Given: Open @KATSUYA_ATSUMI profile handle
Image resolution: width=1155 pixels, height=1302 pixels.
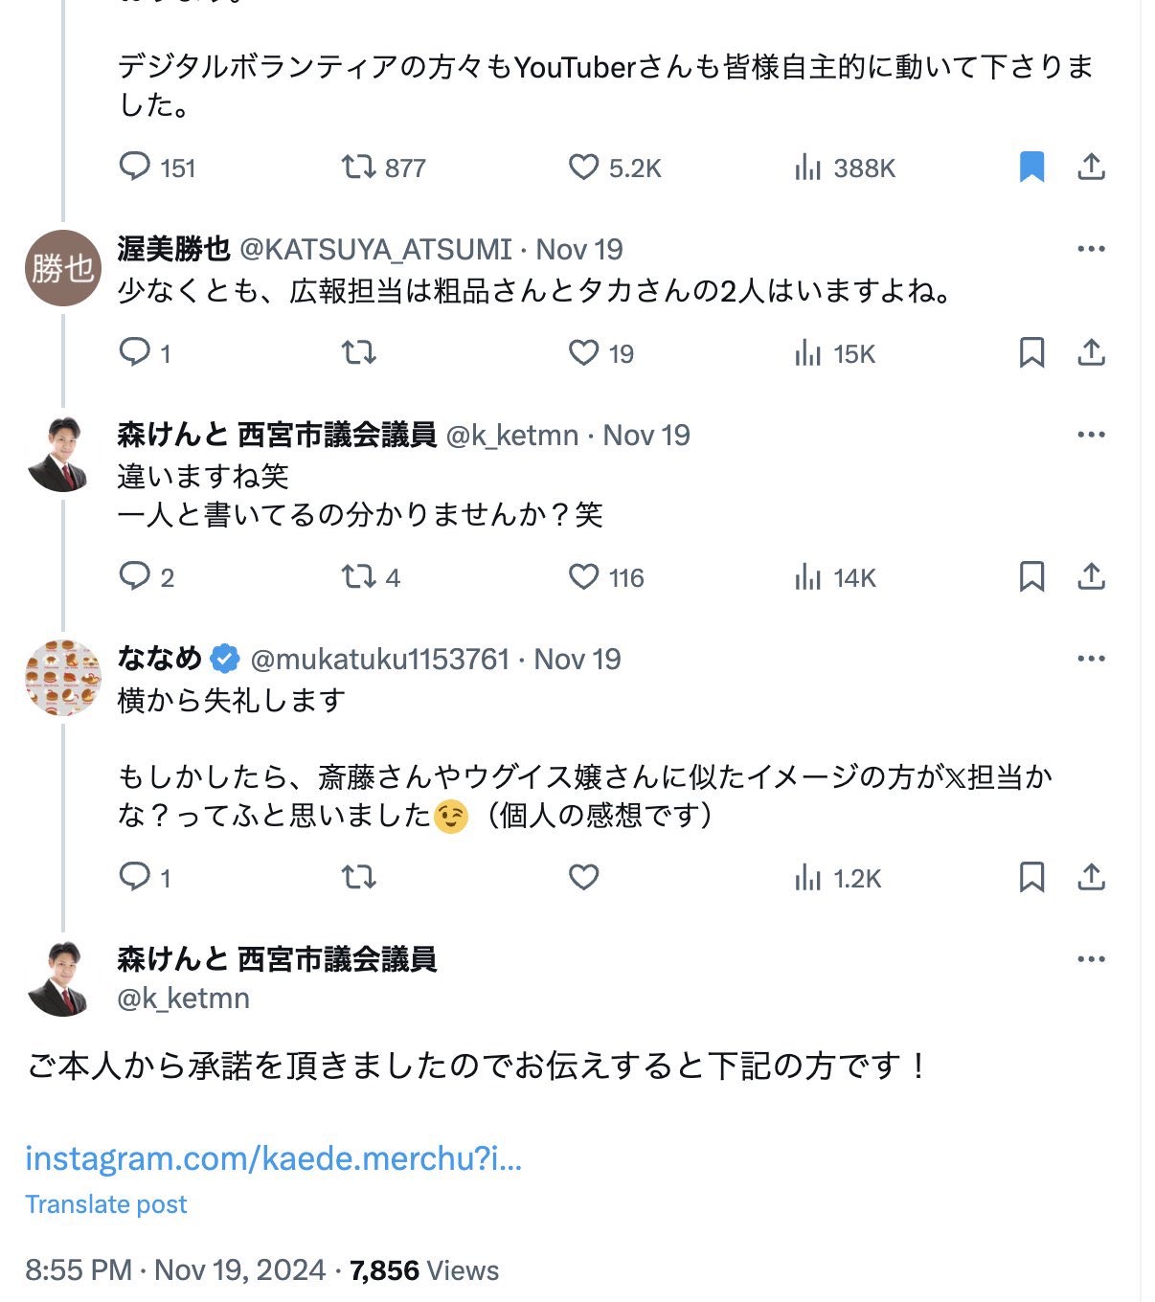Looking at the screenshot, I should [375, 249].
